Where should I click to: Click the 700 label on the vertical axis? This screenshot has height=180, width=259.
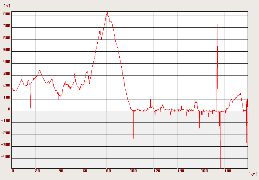pos(7,27)
